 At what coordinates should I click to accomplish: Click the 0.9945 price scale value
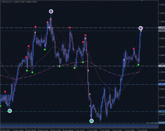(162, 72)
